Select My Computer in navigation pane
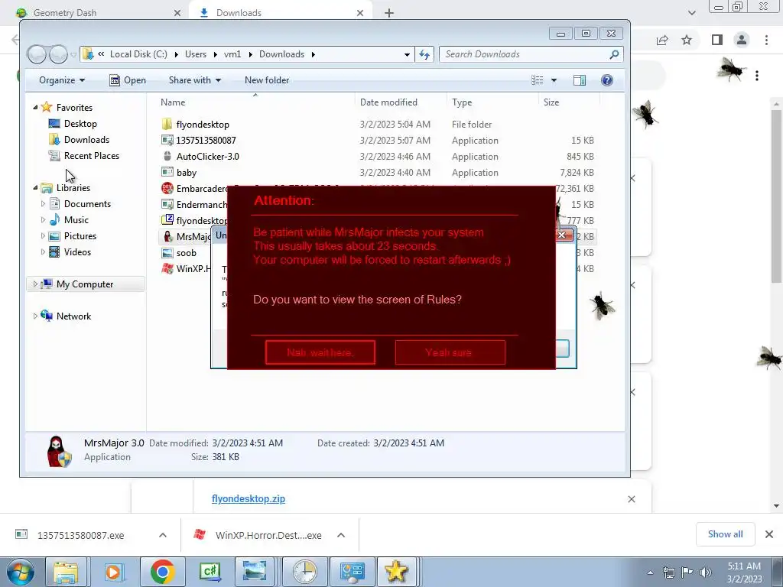This screenshot has width=783, height=587. point(84,284)
